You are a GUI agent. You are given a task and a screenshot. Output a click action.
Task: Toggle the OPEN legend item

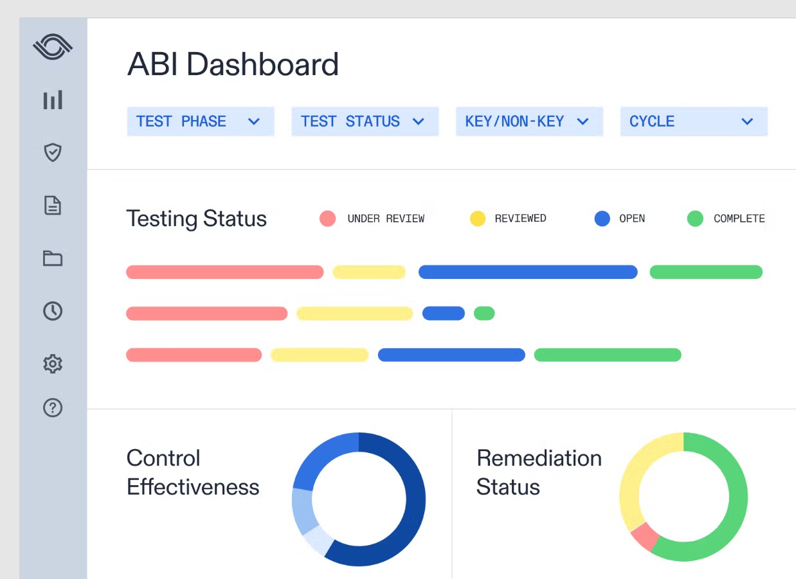point(620,218)
